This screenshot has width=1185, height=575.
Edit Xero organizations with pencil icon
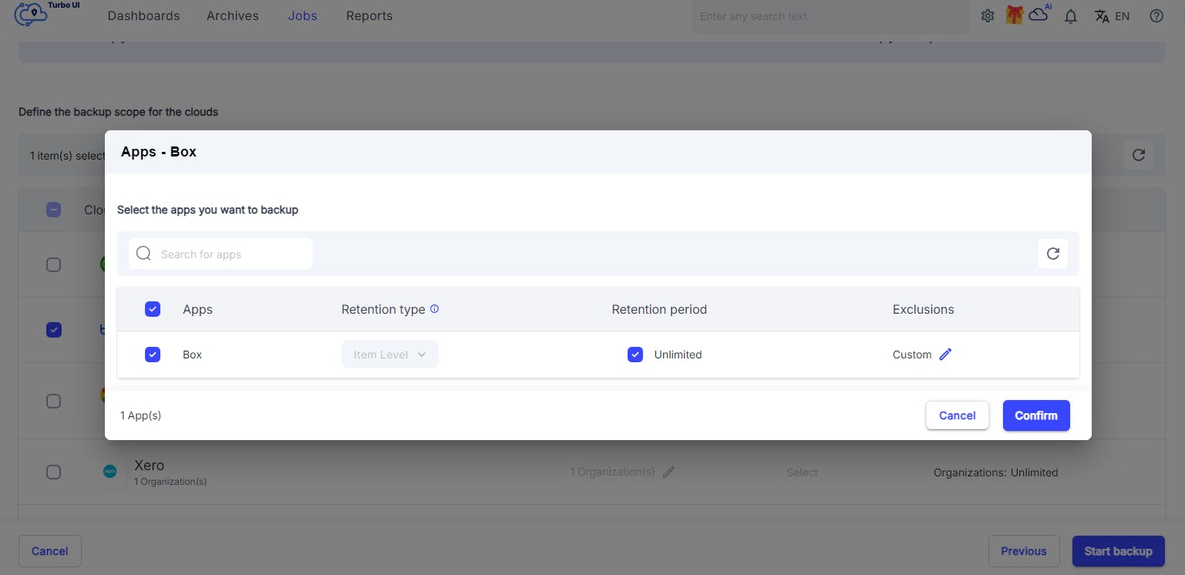tap(669, 472)
